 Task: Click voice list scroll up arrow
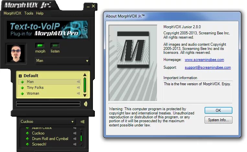tap(85, 75)
